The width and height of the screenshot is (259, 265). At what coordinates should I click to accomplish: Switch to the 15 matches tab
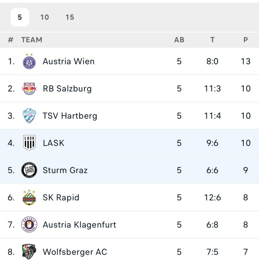pyautogui.click(x=70, y=17)
